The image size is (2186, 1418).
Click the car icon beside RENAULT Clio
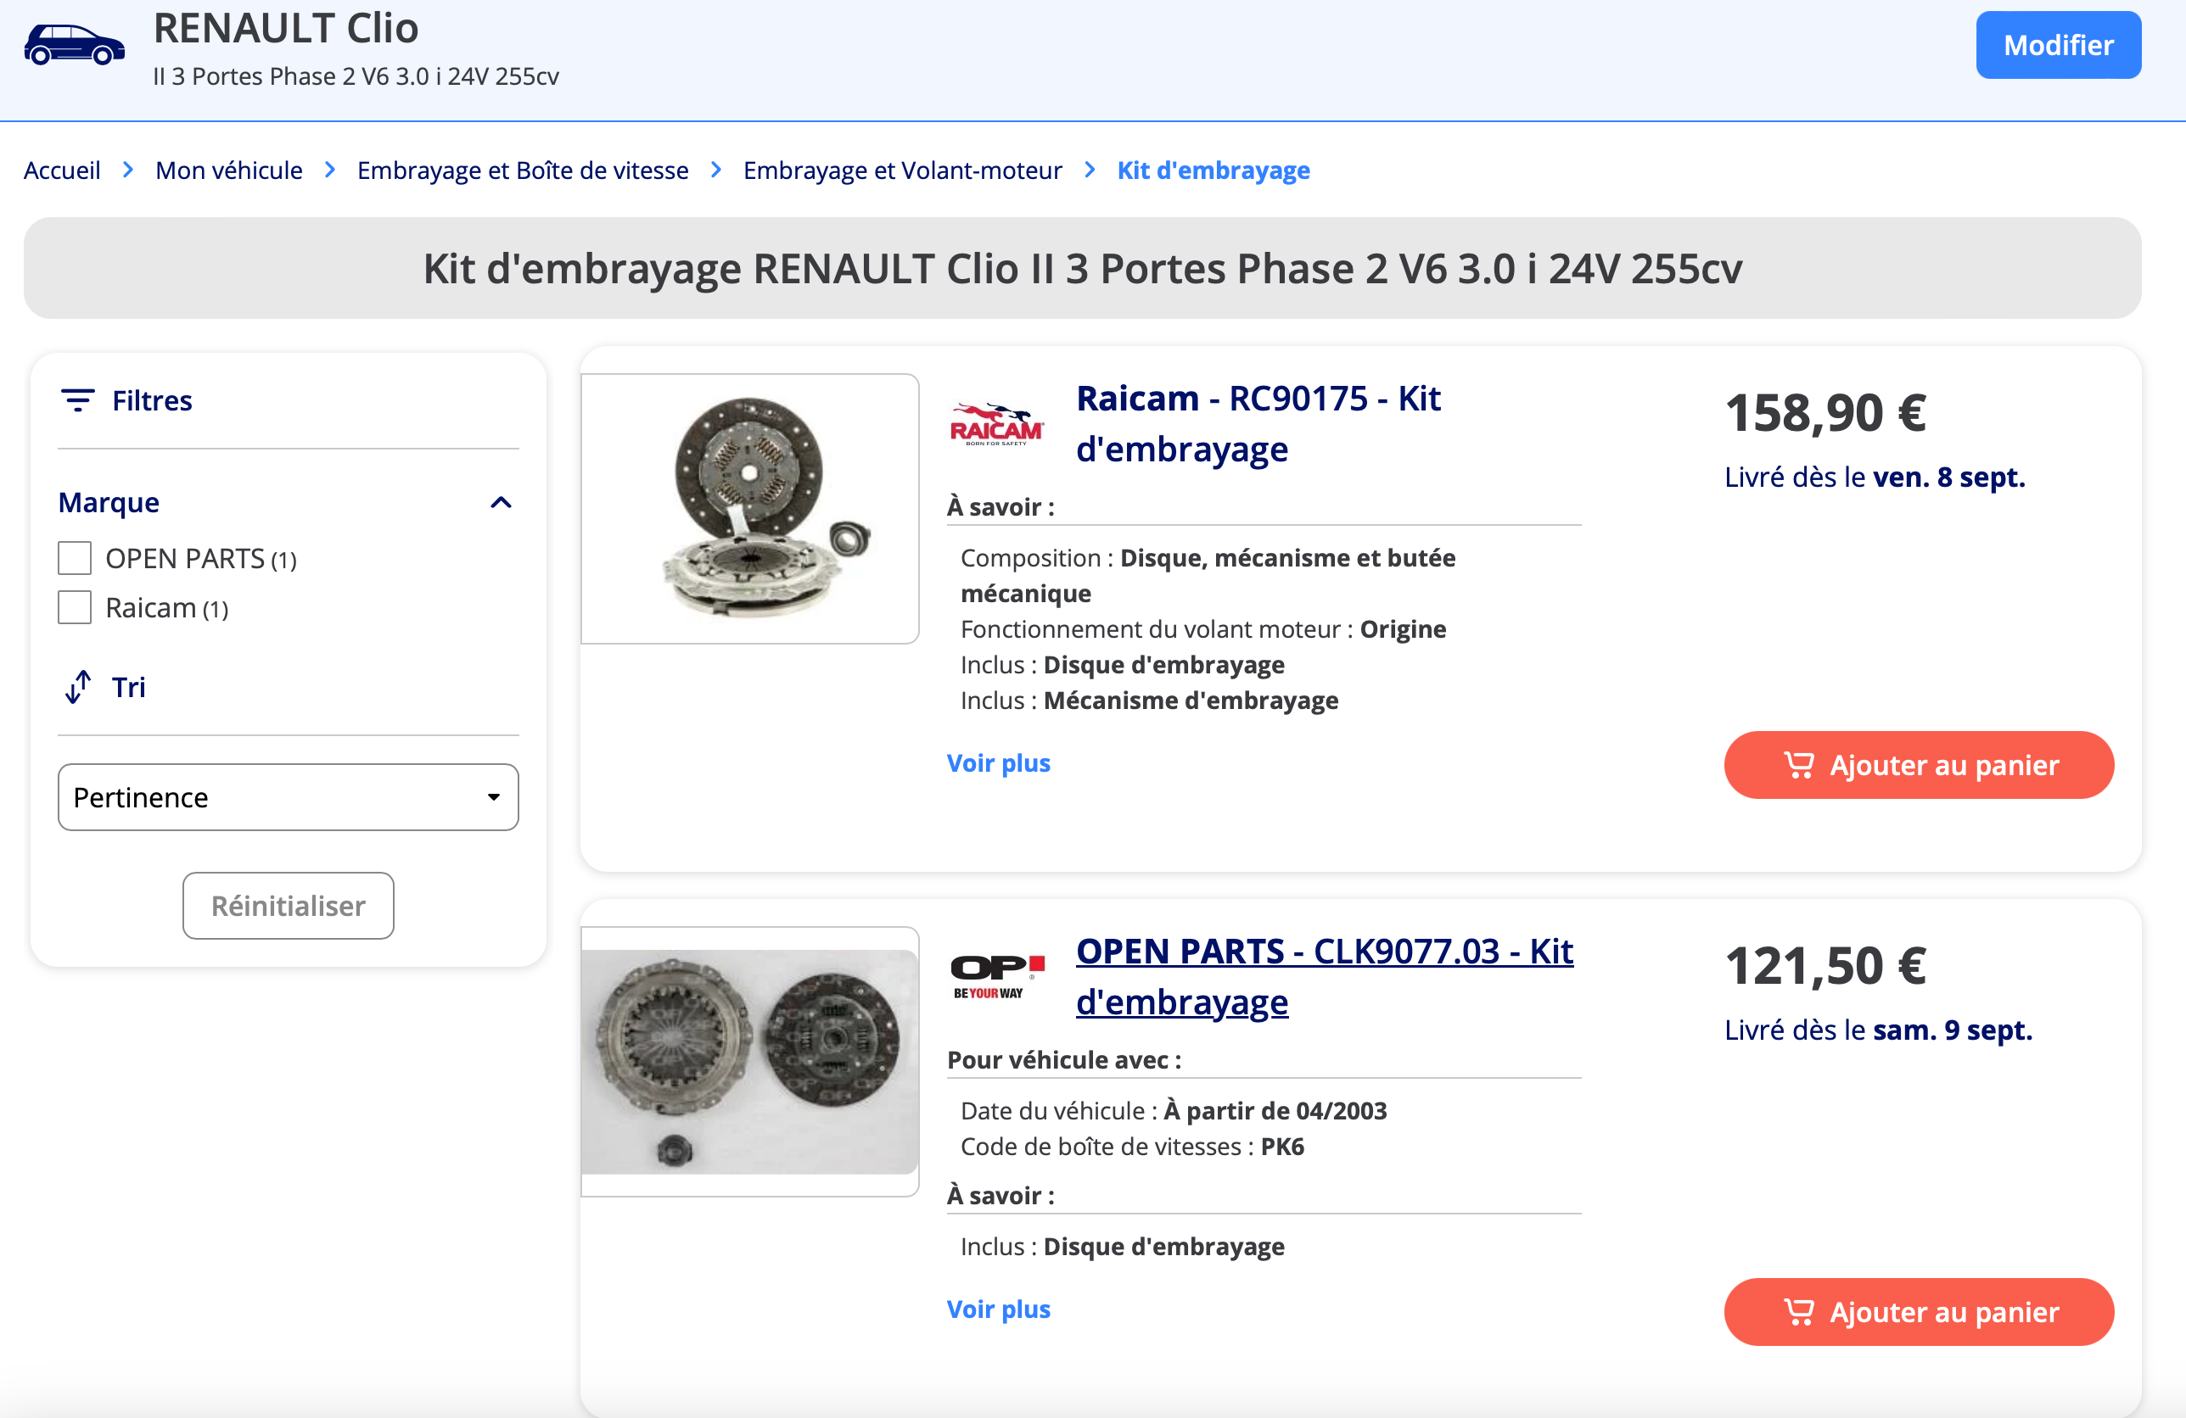click(74, 46)
